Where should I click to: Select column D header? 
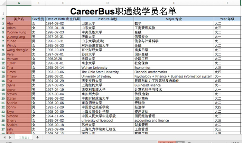tap(108, 3)
